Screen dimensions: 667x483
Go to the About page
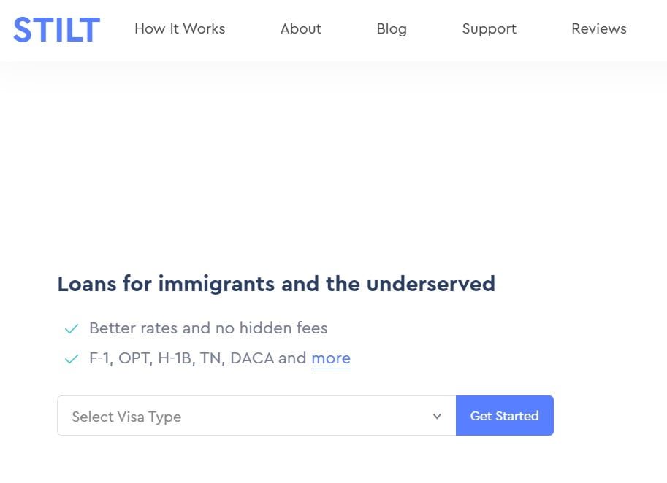(300, 29)
